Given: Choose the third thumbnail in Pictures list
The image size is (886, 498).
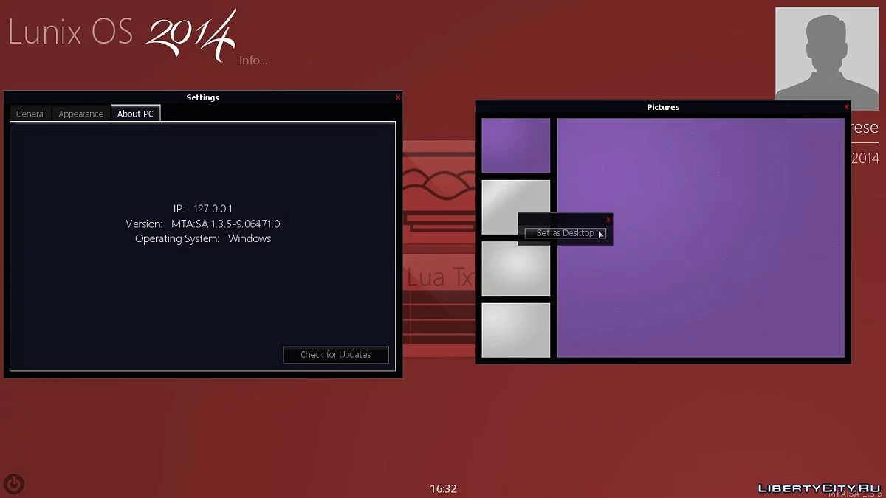Looking at the screenshot, I should (x=516, y=269).
